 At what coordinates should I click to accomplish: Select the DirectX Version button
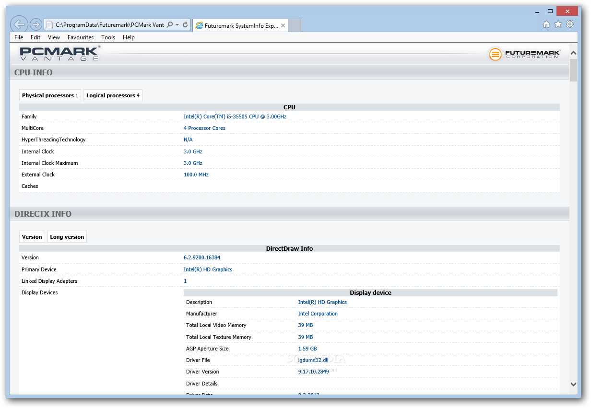32,237
